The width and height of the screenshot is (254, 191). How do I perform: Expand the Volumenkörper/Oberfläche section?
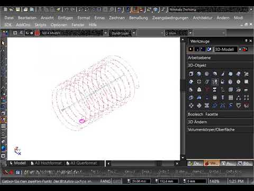coord(220,129)
